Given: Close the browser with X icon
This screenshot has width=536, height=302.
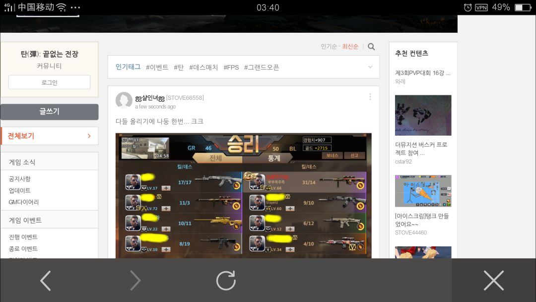Looking at the screenshot, I should 494,281.
